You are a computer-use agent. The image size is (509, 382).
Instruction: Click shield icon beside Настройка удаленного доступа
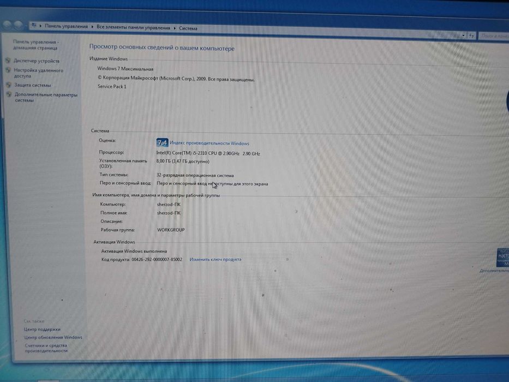8,70
